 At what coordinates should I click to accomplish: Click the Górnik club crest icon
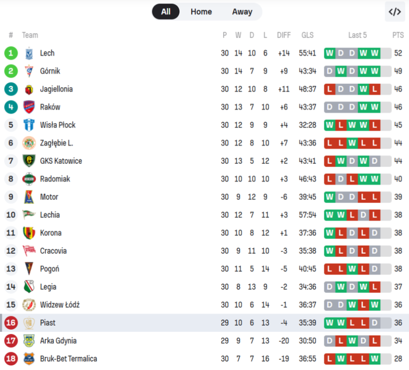[x=29, y=71]
